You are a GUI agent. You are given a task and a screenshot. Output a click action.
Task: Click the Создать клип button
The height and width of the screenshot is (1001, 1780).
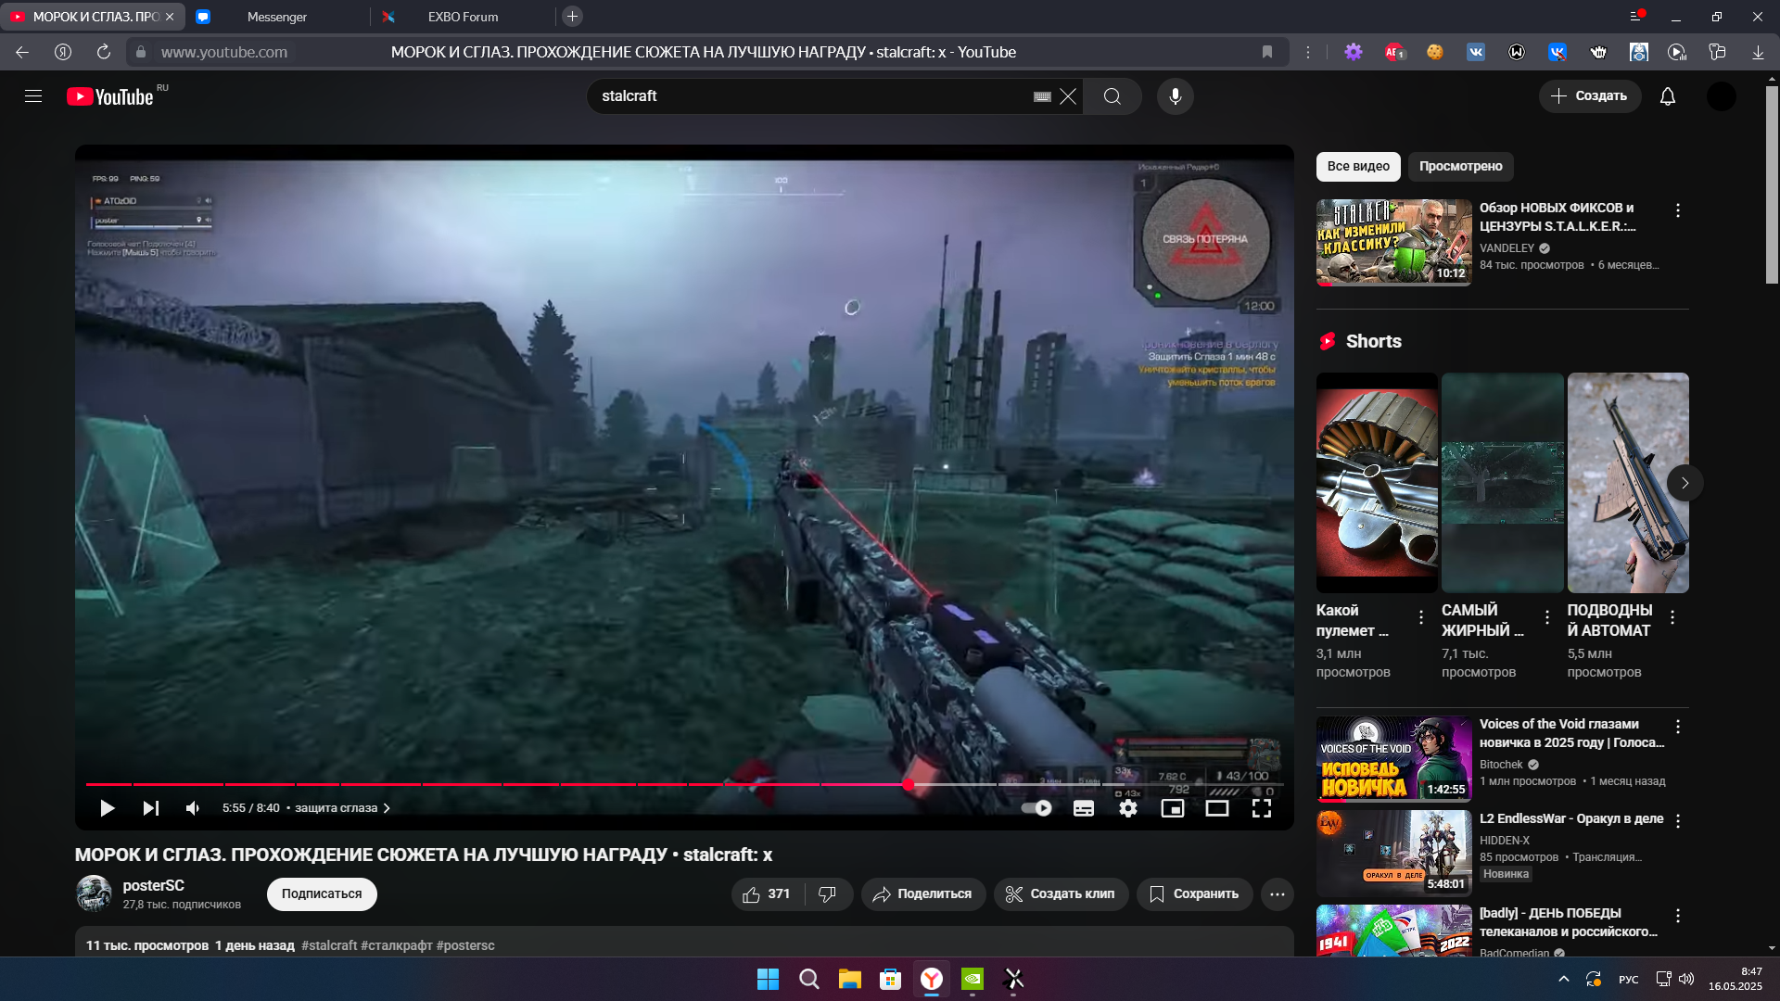tap(1061, 894)
